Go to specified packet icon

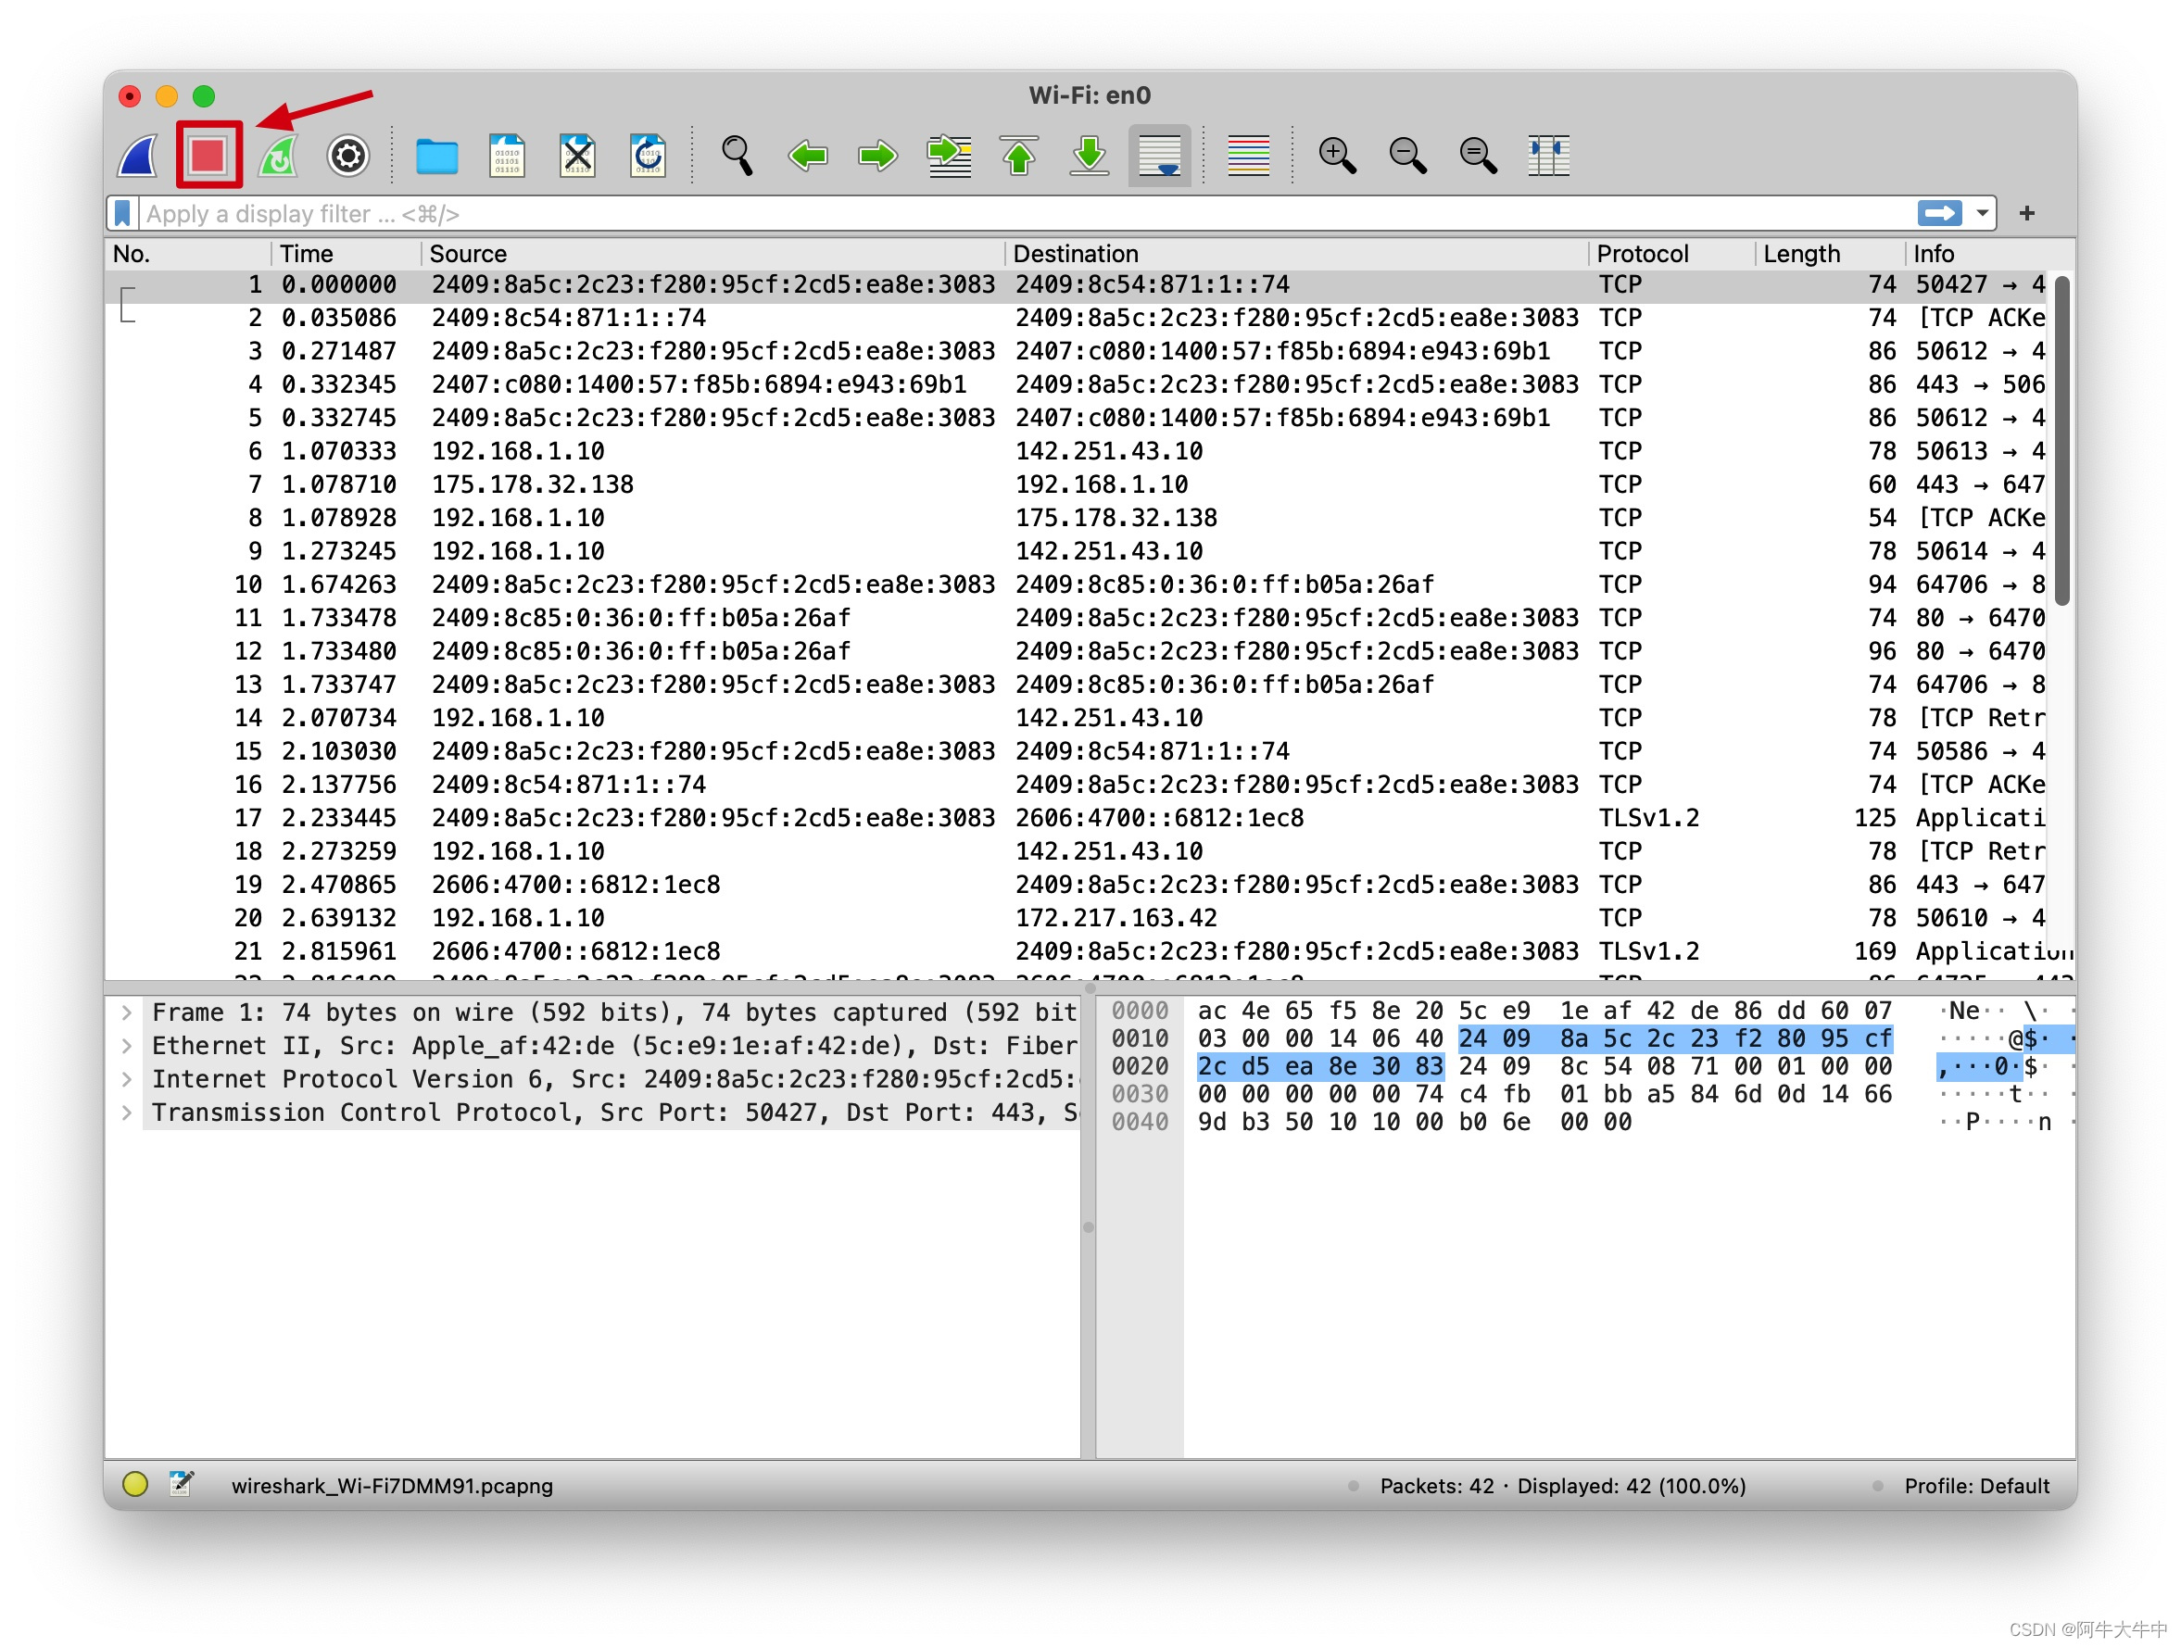tap(949, 156)
